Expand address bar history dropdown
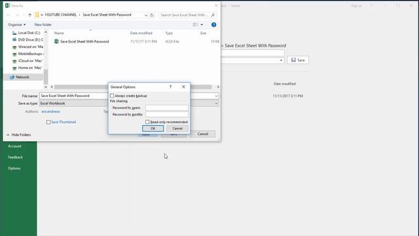 pyautogui.click(x=146, y=15)
